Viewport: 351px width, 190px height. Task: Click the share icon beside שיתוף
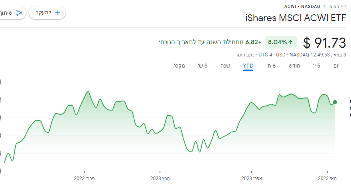pos(20,13)
